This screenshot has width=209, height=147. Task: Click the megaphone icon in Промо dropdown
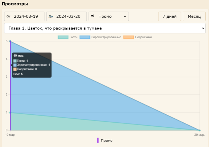[x=92, y=16]
